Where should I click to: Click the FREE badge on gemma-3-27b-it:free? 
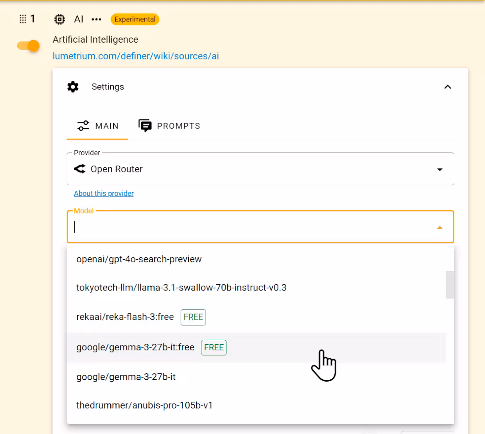pyautogui.click(x=214, y=348)
